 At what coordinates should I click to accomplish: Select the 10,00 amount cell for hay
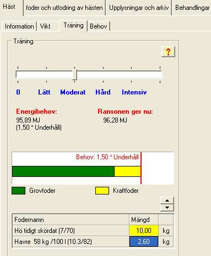[x=144, y=231]
